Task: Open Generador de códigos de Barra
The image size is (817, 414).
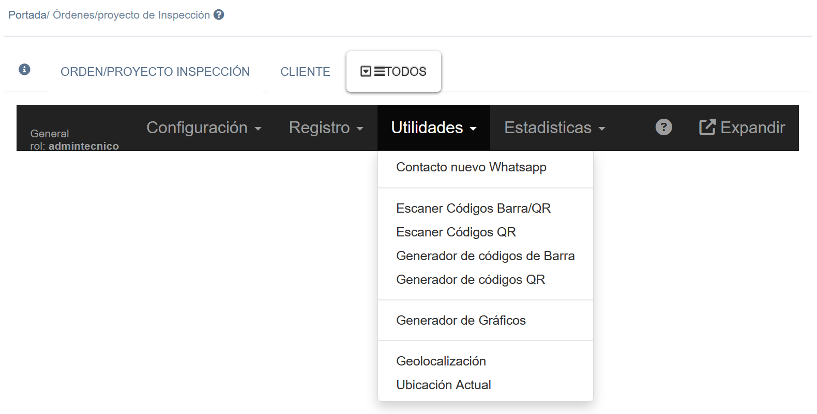Action: (485, 256)
